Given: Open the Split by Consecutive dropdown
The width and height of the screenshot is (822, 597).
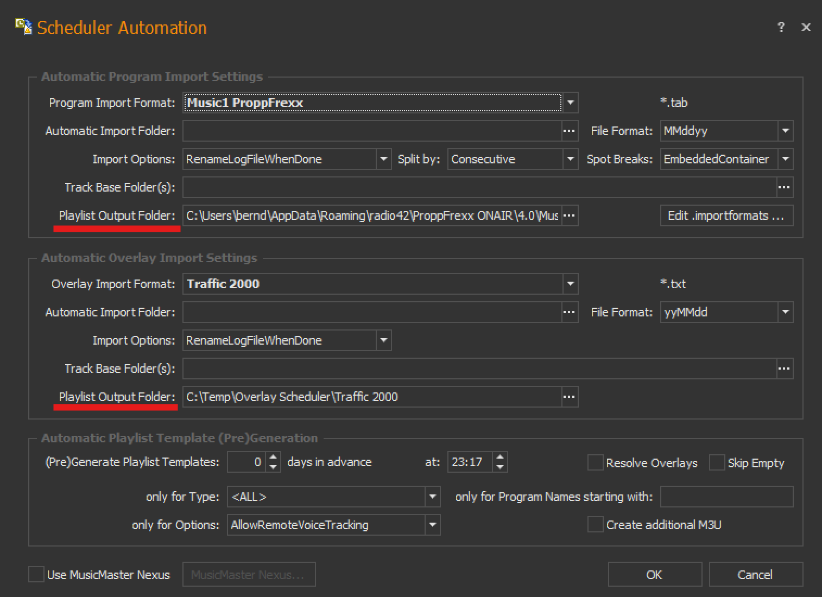Looking at the screenshot, I should [x=570, y=159].
